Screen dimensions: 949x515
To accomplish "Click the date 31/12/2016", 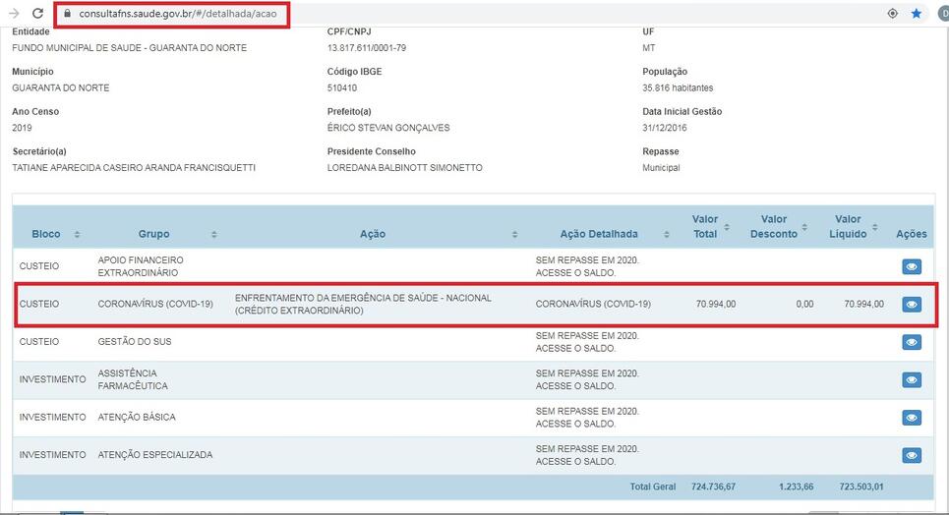I will (x=665, y=128).
